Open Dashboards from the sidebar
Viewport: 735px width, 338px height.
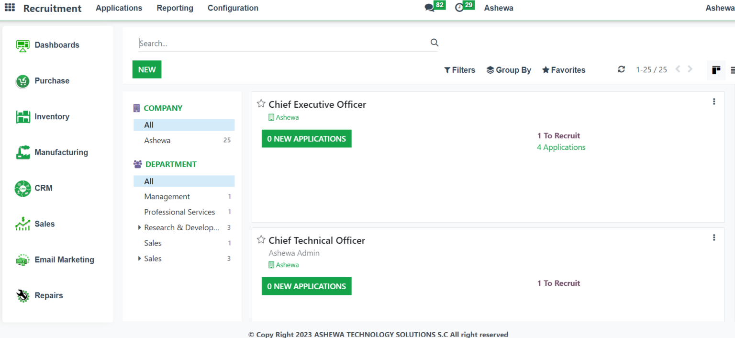[x=57, y=45]
